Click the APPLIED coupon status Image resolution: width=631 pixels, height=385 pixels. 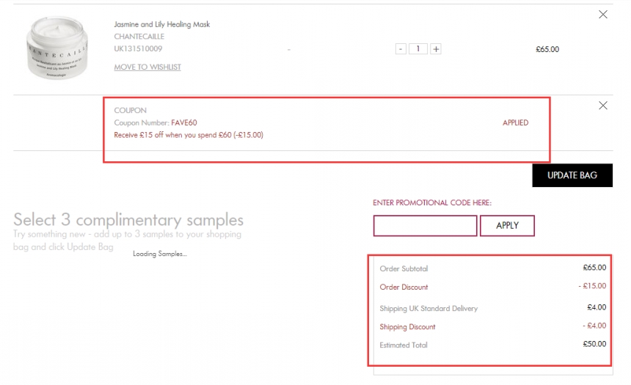516,122
